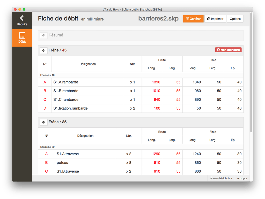The image size is (265, 199).
Task: Hide the Frêne / 45 group
Action: (43, 50)
